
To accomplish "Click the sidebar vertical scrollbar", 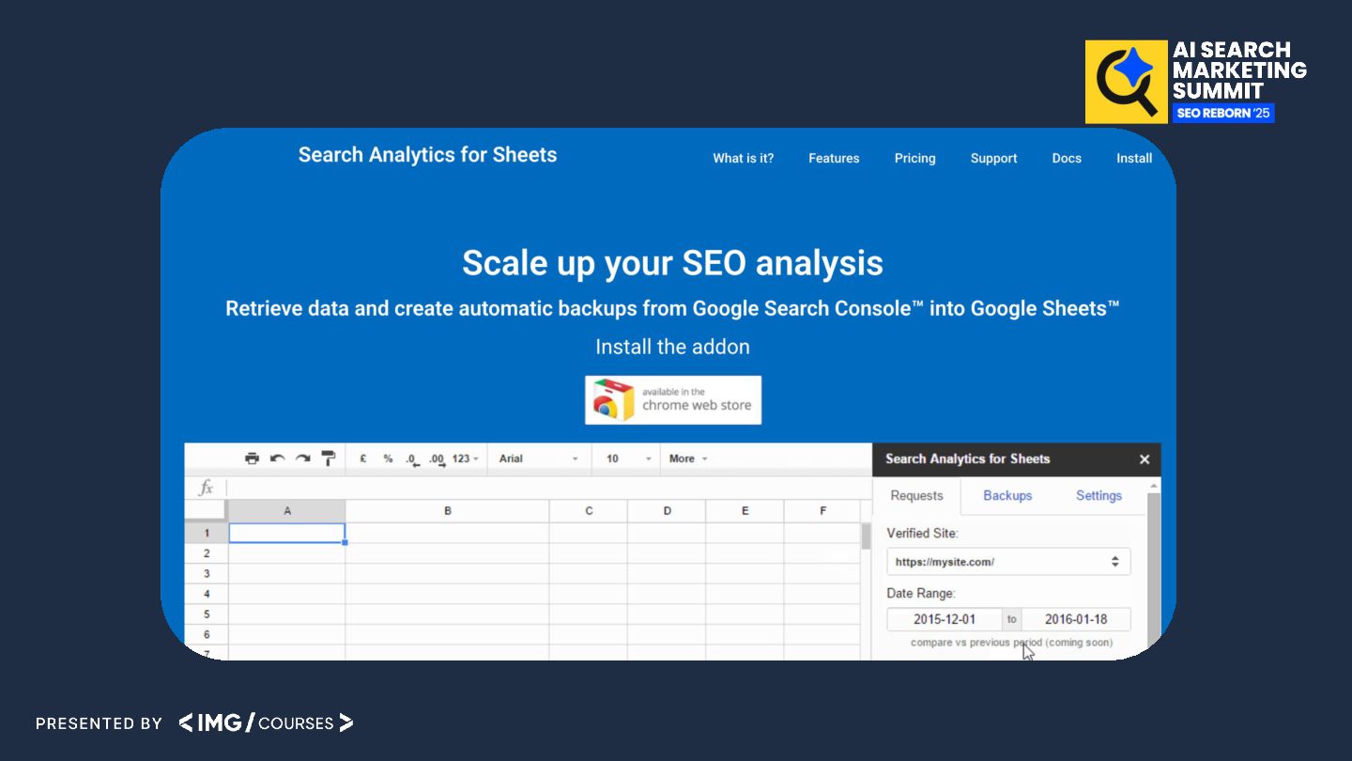I will tap(1154, 568).
